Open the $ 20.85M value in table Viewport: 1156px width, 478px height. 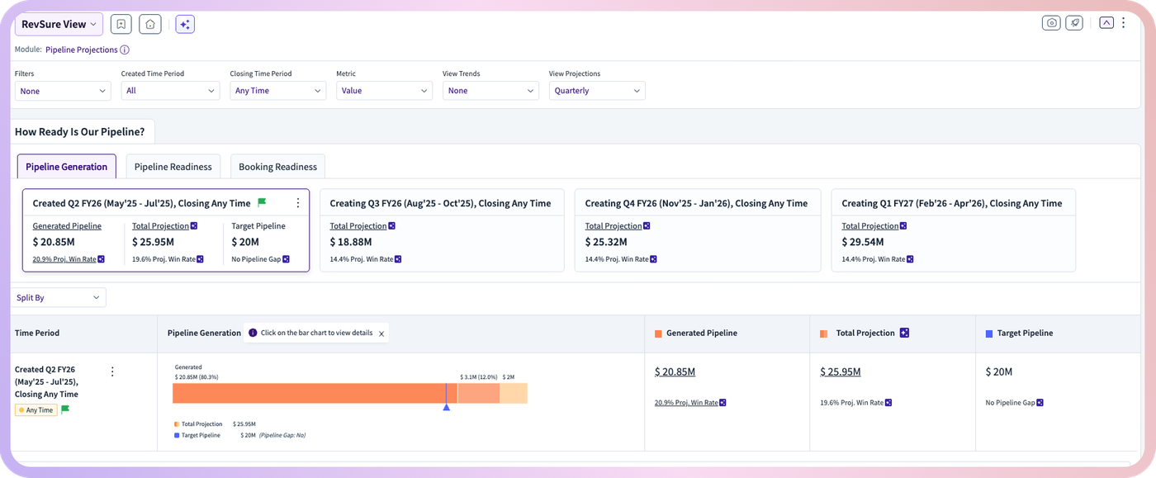pyautogui.click(x=675, y=372)
